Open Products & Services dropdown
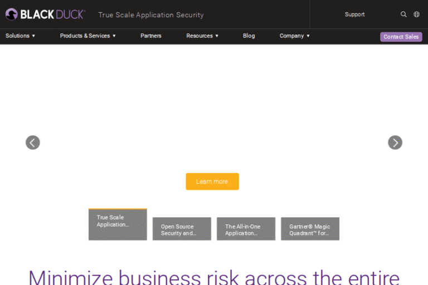The height and width of the screenshot is (285, 428). coord(88,36)
